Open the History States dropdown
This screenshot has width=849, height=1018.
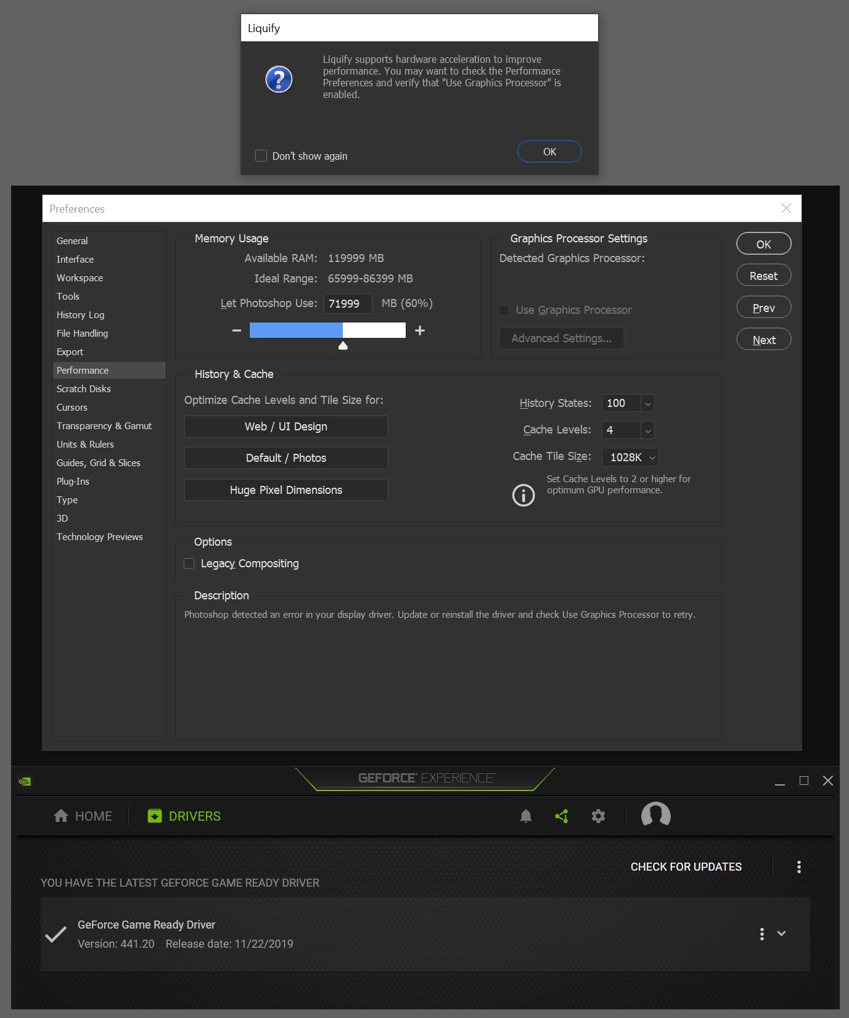pyautogui.click(x=647, y=403)
